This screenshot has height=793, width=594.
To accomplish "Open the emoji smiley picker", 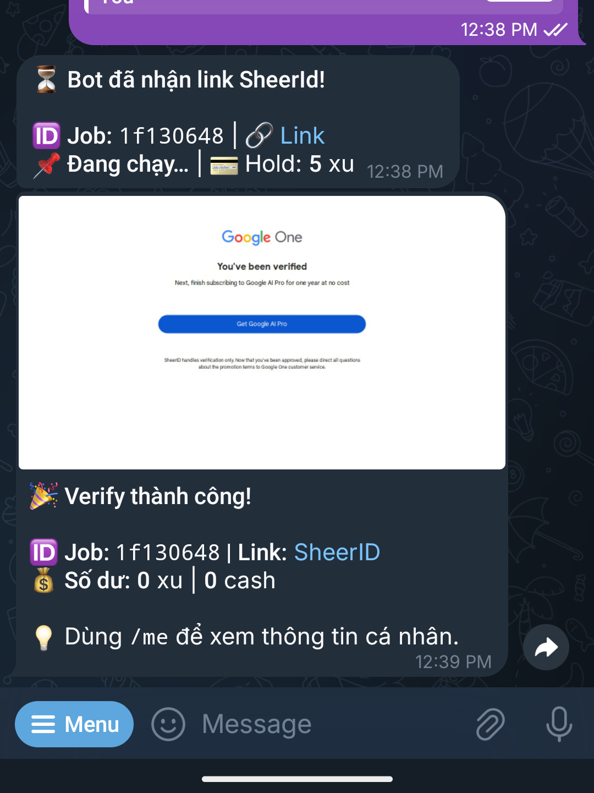I will (x=168, y=724).
